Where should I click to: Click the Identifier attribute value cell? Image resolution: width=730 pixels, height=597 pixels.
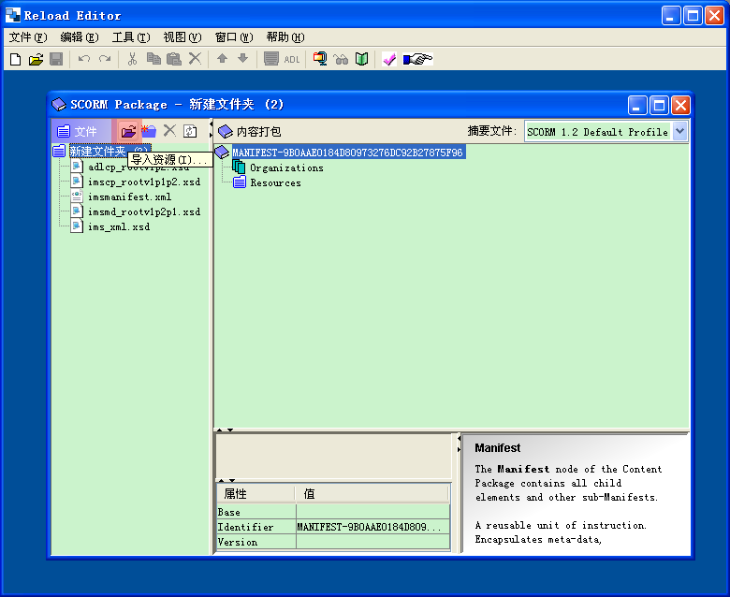pyautogui.click(x=372, y=527)
